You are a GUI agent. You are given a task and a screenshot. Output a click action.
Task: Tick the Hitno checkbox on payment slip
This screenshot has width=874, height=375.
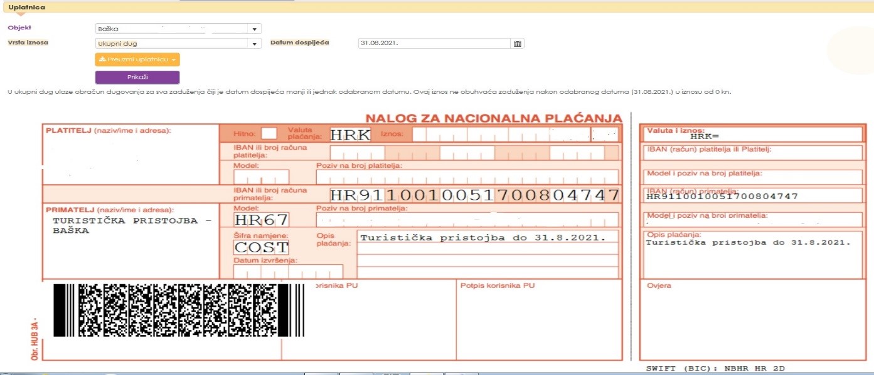[x=269, y=133]
